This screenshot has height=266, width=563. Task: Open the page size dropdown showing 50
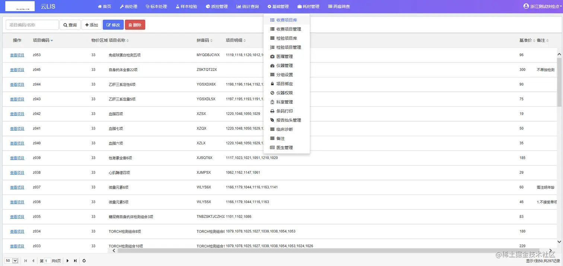tap(12, 261)
